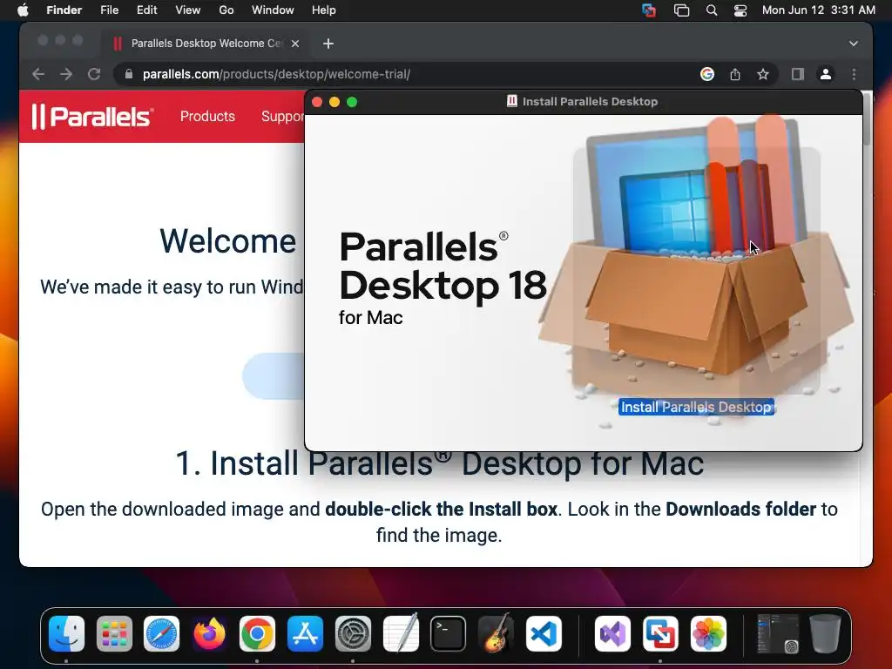
Task: Launch Firefox from the Dock
Action: (209, 633)
